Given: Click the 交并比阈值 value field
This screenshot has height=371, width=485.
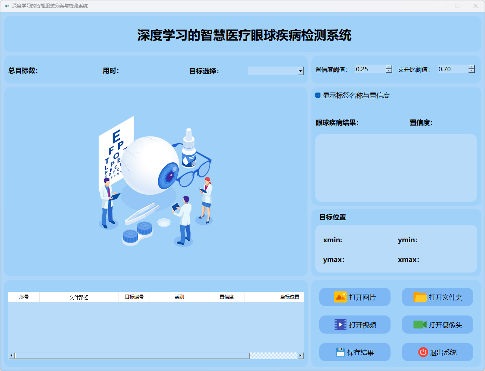Looking at the screenshot, I should tap(452, 69).
